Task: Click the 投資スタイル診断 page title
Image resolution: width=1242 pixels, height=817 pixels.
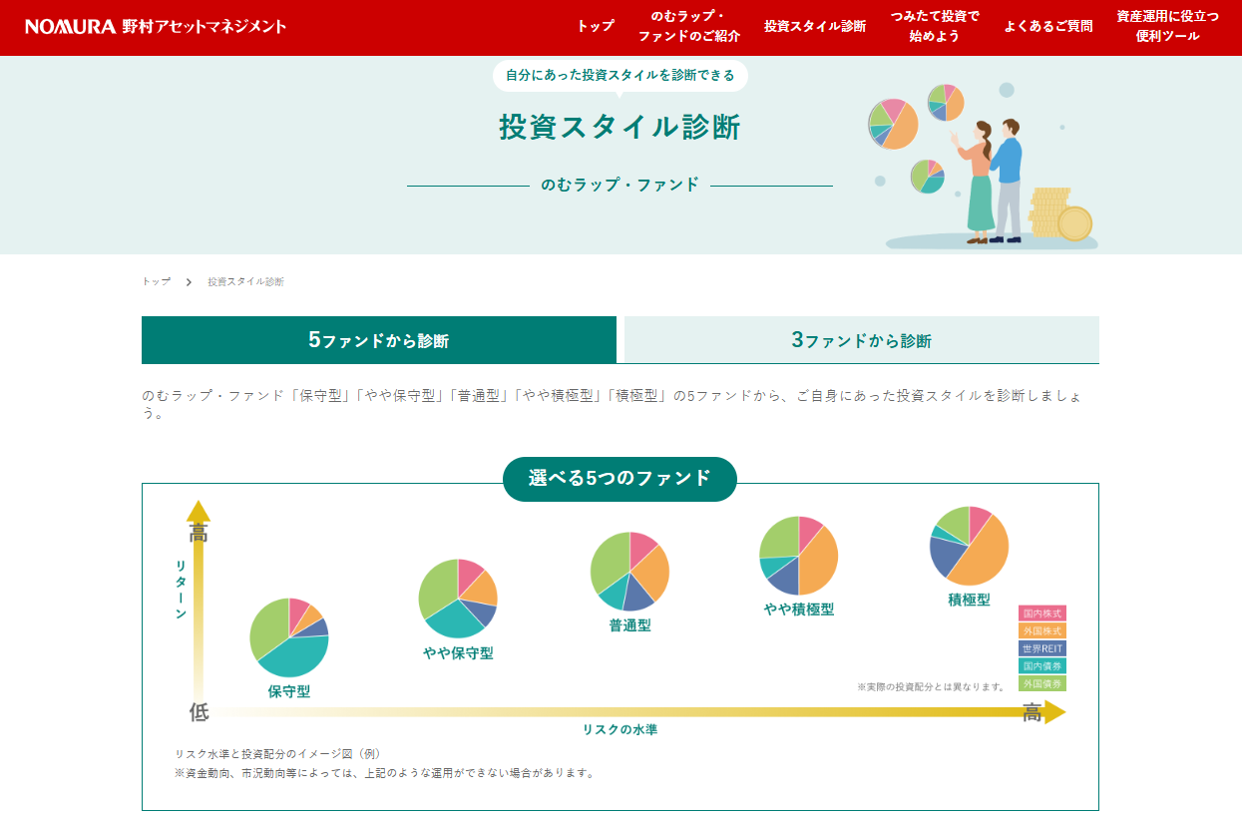Action: pos(620,127)
